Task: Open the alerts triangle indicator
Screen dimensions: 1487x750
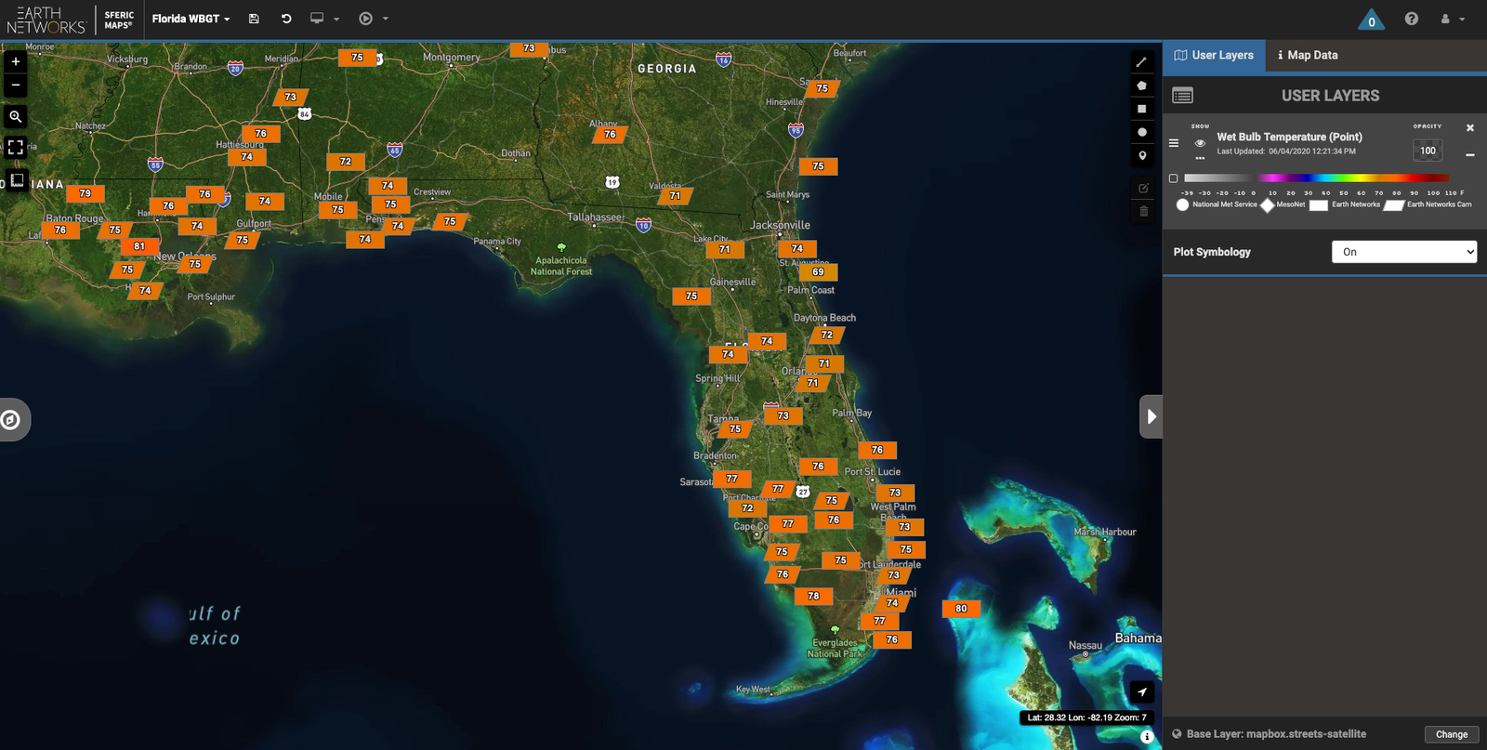Action: [1371, 20]
